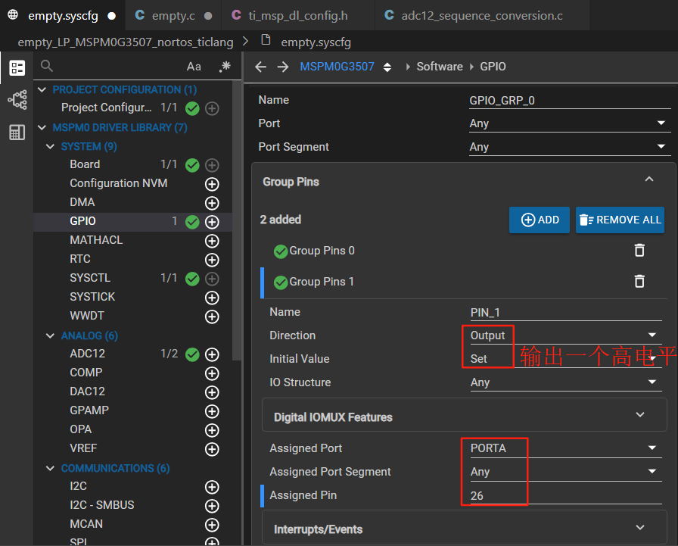This screenshot has width=678, height=546.
Task: Add a SYSTICK instance
Action: (x=212, y=298)
